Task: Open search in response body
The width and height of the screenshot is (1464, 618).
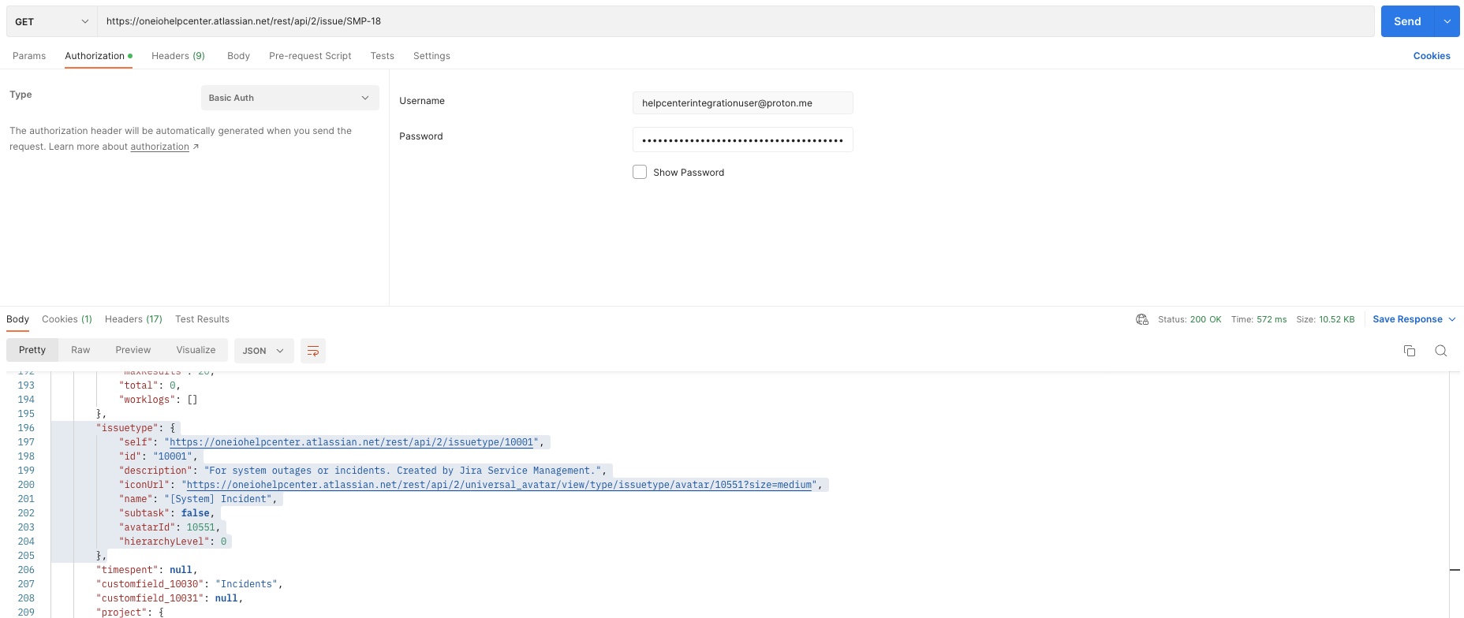Action: click(1441, 351)
